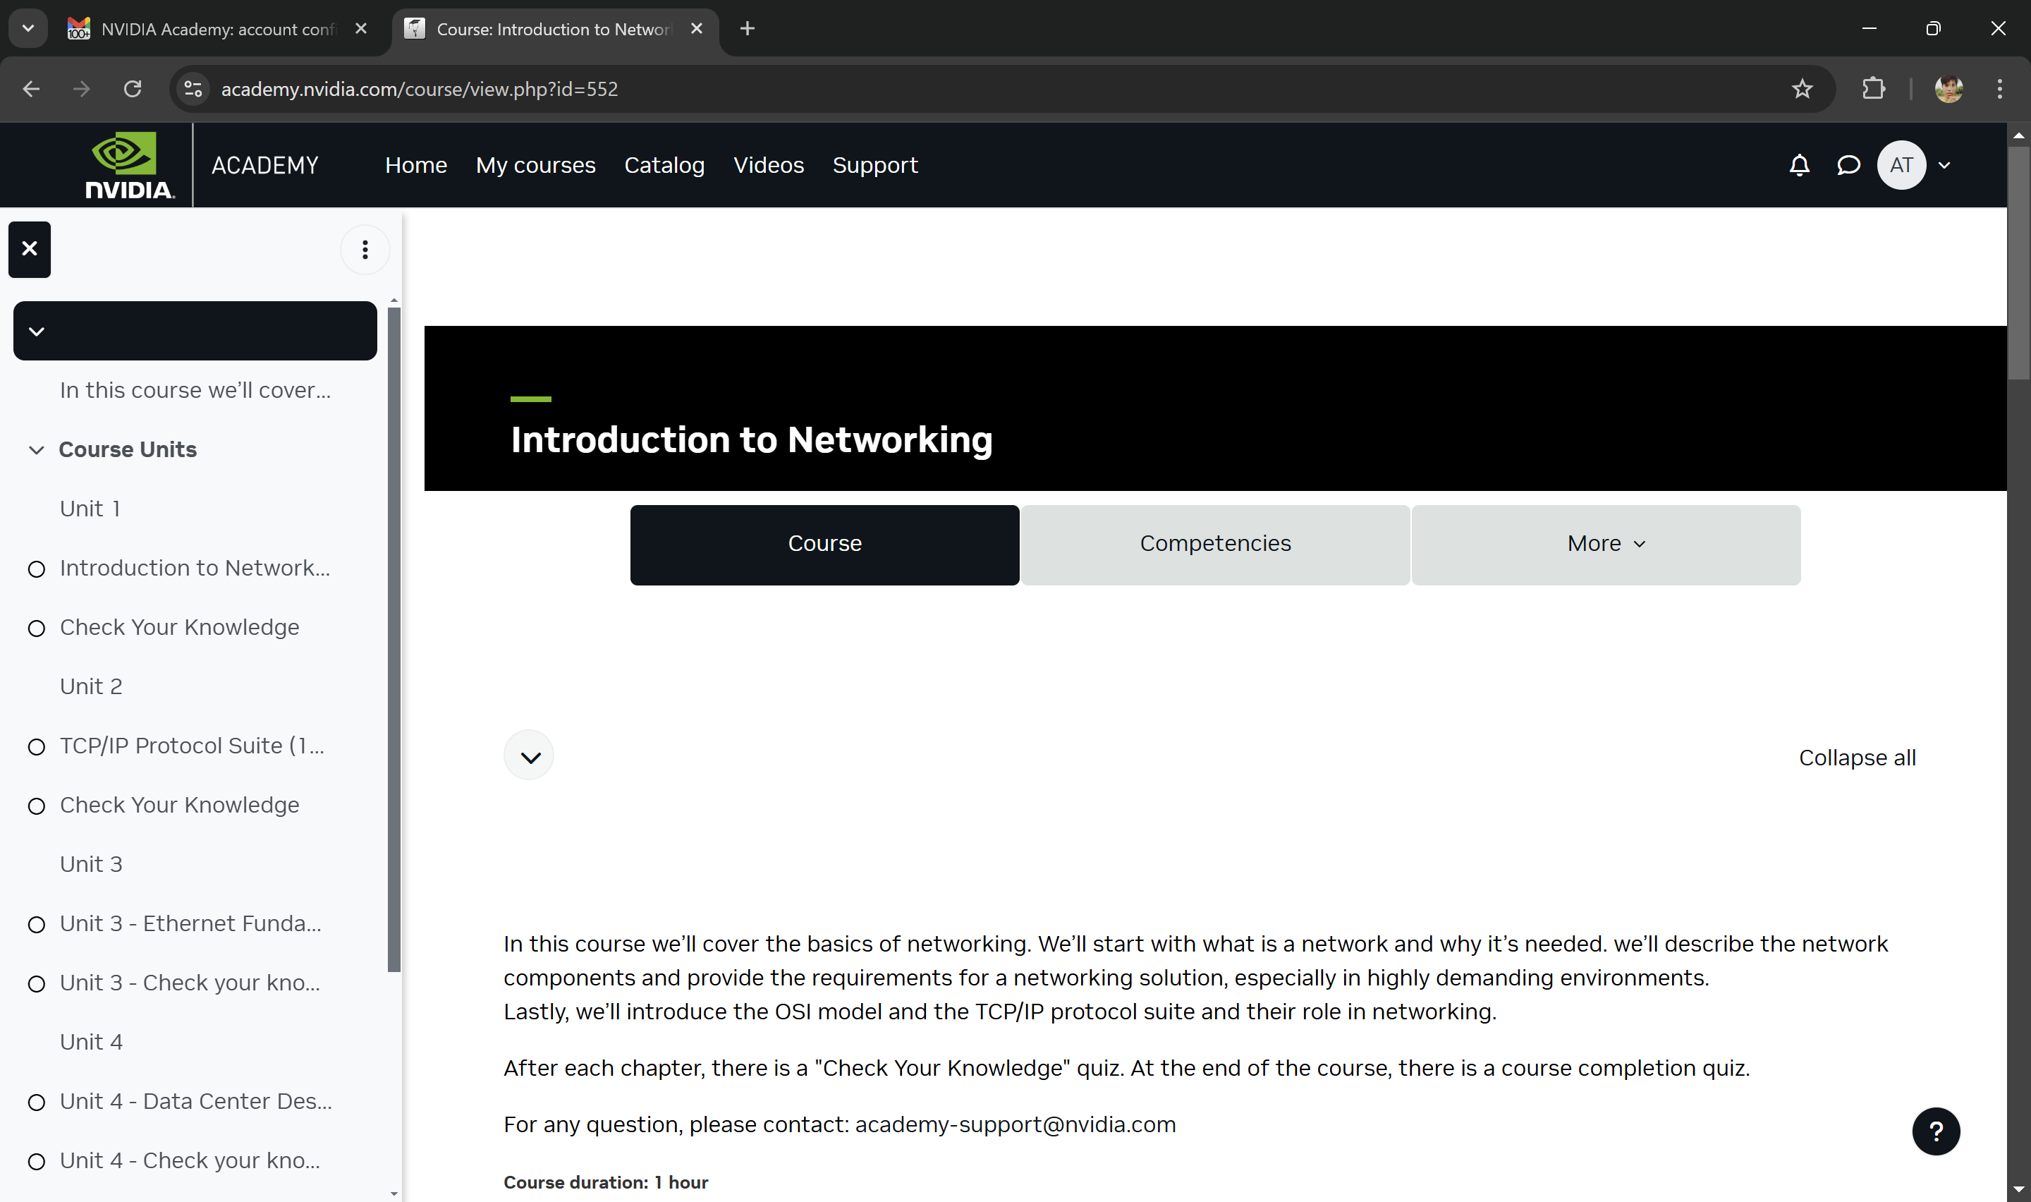The image size is (2031, 1202).
Task: Switch to the Competencies tab
Action: [x=1214, y=543]
